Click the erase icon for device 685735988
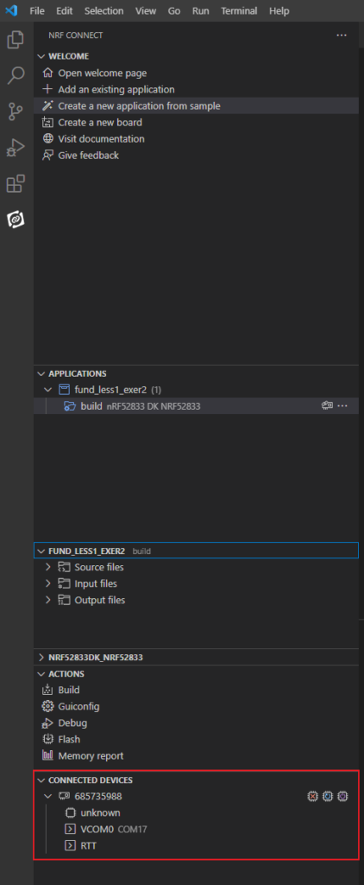Screen dimensions: 364x885 [x=313, y=796]
